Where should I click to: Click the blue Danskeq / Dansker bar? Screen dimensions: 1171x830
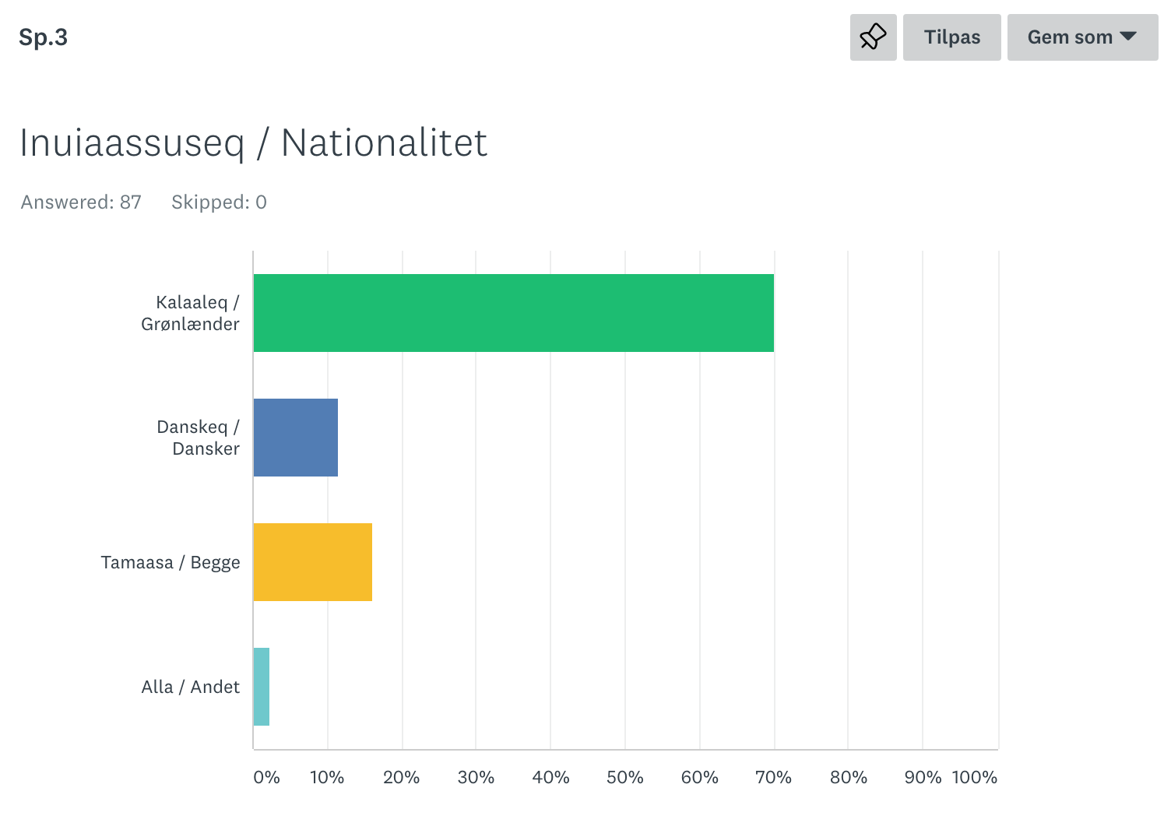point(295,438)
